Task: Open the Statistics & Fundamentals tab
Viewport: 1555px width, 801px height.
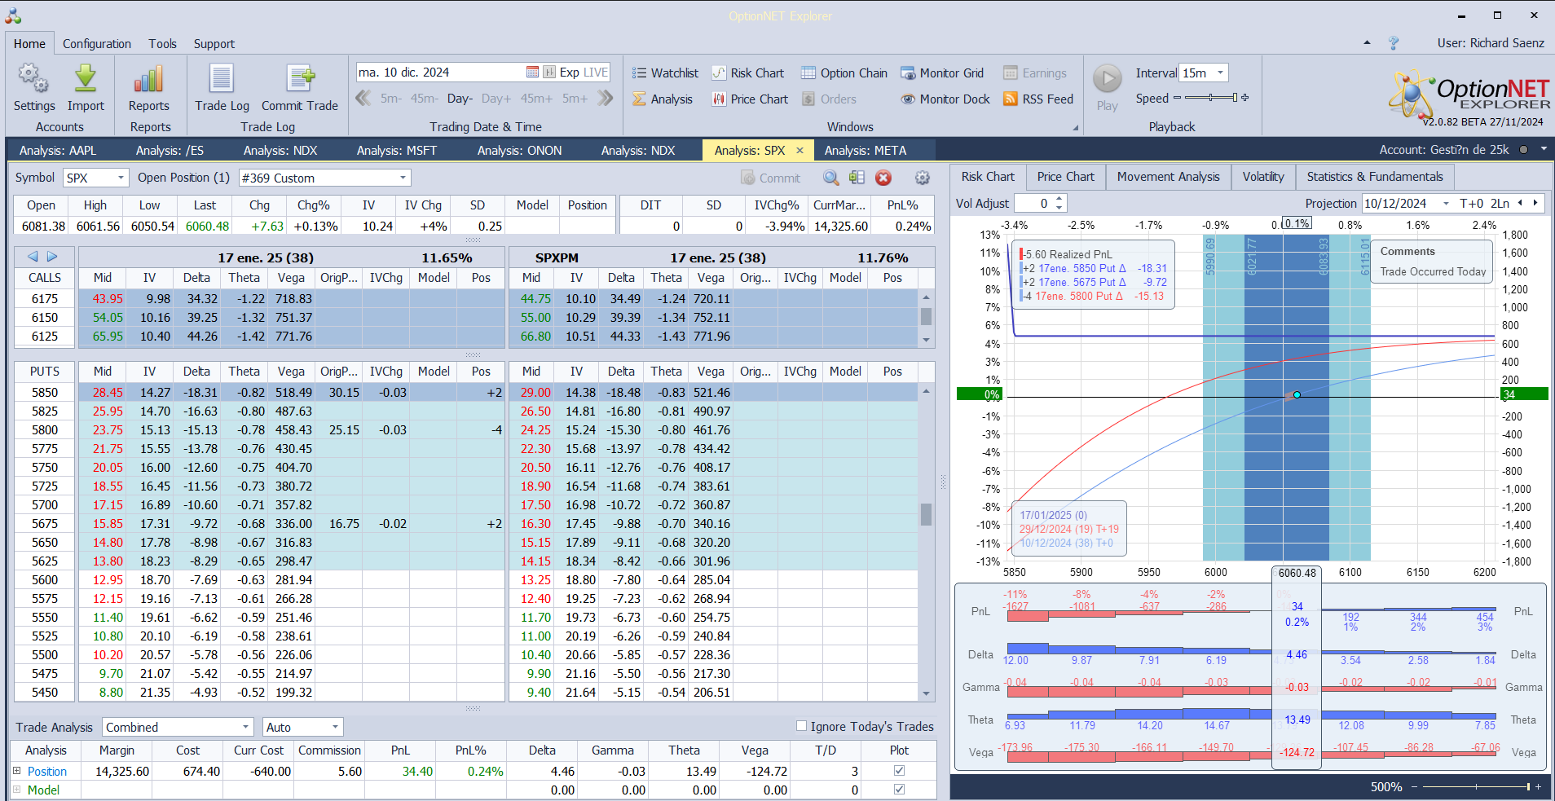Action: (x=1374, y=177)
